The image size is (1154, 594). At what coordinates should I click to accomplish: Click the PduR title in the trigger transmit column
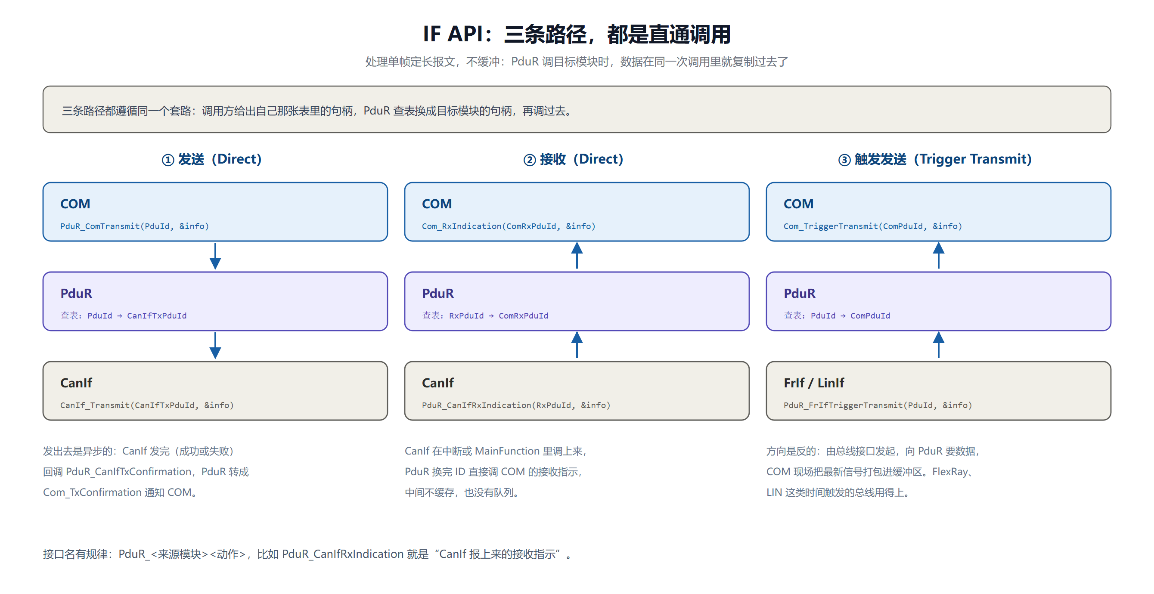point(799,294)
